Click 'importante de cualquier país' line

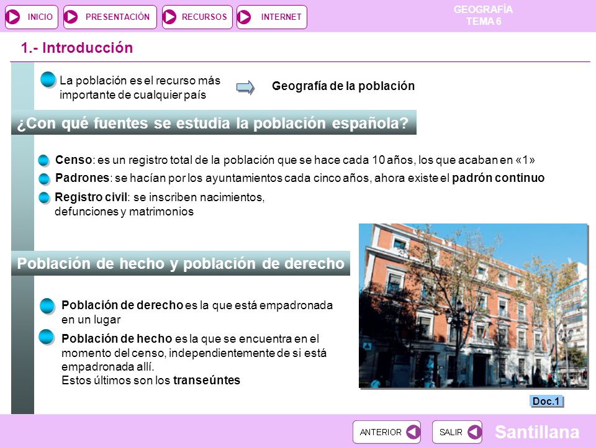(133, 94)
